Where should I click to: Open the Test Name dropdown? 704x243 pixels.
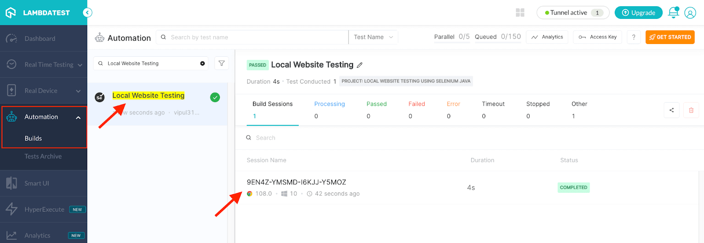373,37
